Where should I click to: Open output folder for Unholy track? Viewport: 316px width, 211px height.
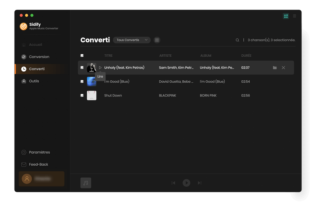coord(275,68)
